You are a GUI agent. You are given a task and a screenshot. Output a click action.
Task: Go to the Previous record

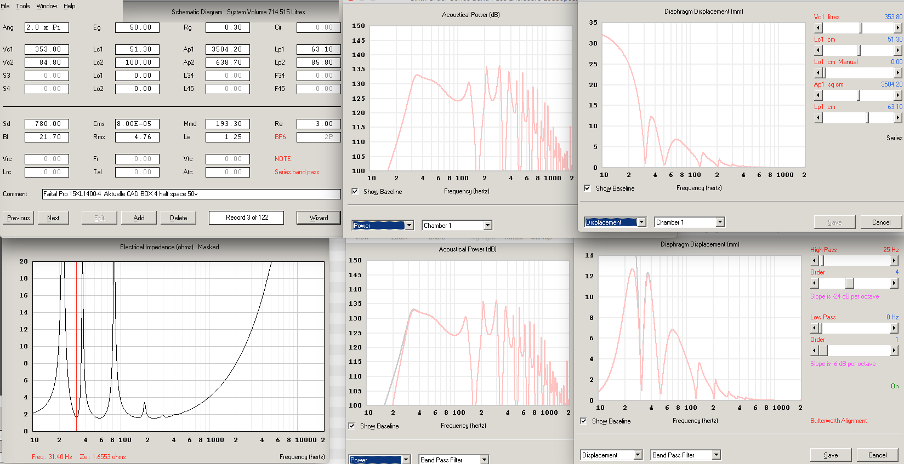tap(18, 217)
